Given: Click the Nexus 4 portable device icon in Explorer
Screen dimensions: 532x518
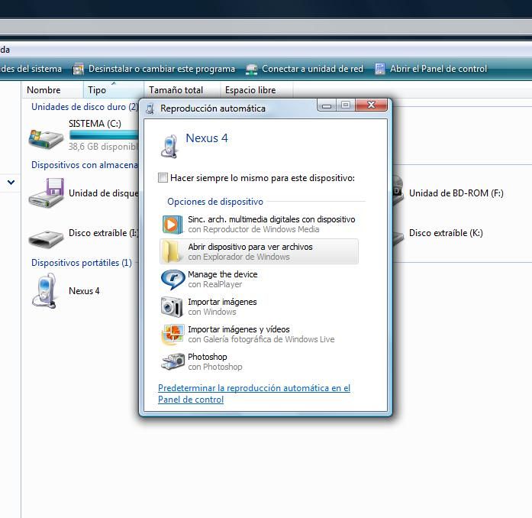Looking at the screenshot, I should pos(44,291).
